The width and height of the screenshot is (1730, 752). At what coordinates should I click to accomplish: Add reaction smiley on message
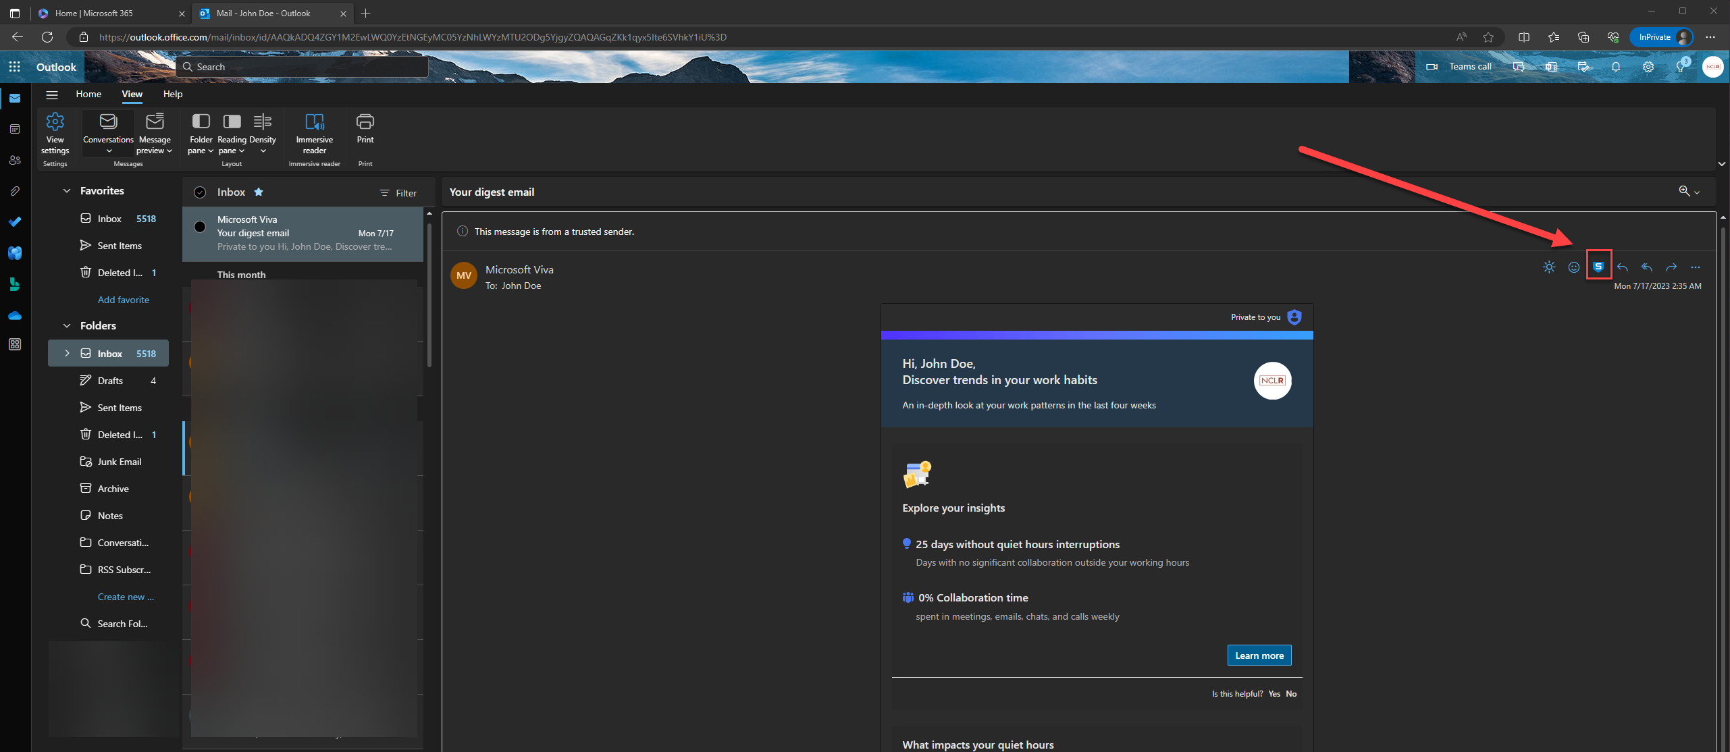click(x=1574, y=267)
